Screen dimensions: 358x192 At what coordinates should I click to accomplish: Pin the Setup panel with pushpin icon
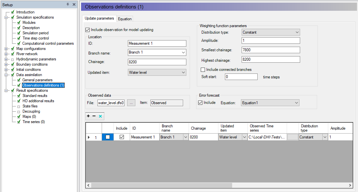coord(68,4)
